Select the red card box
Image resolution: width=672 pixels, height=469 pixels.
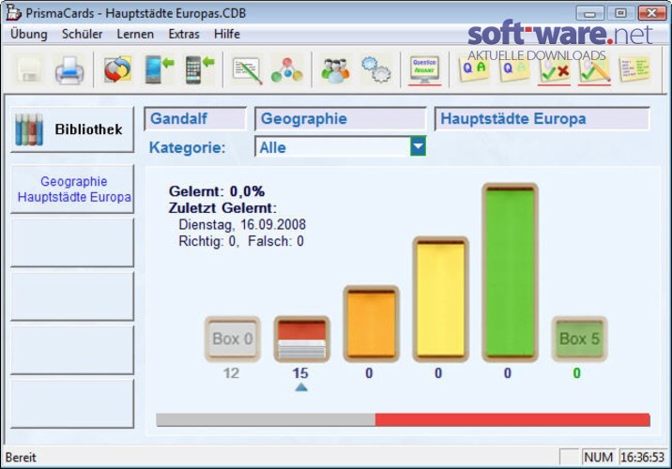(301, 339)
